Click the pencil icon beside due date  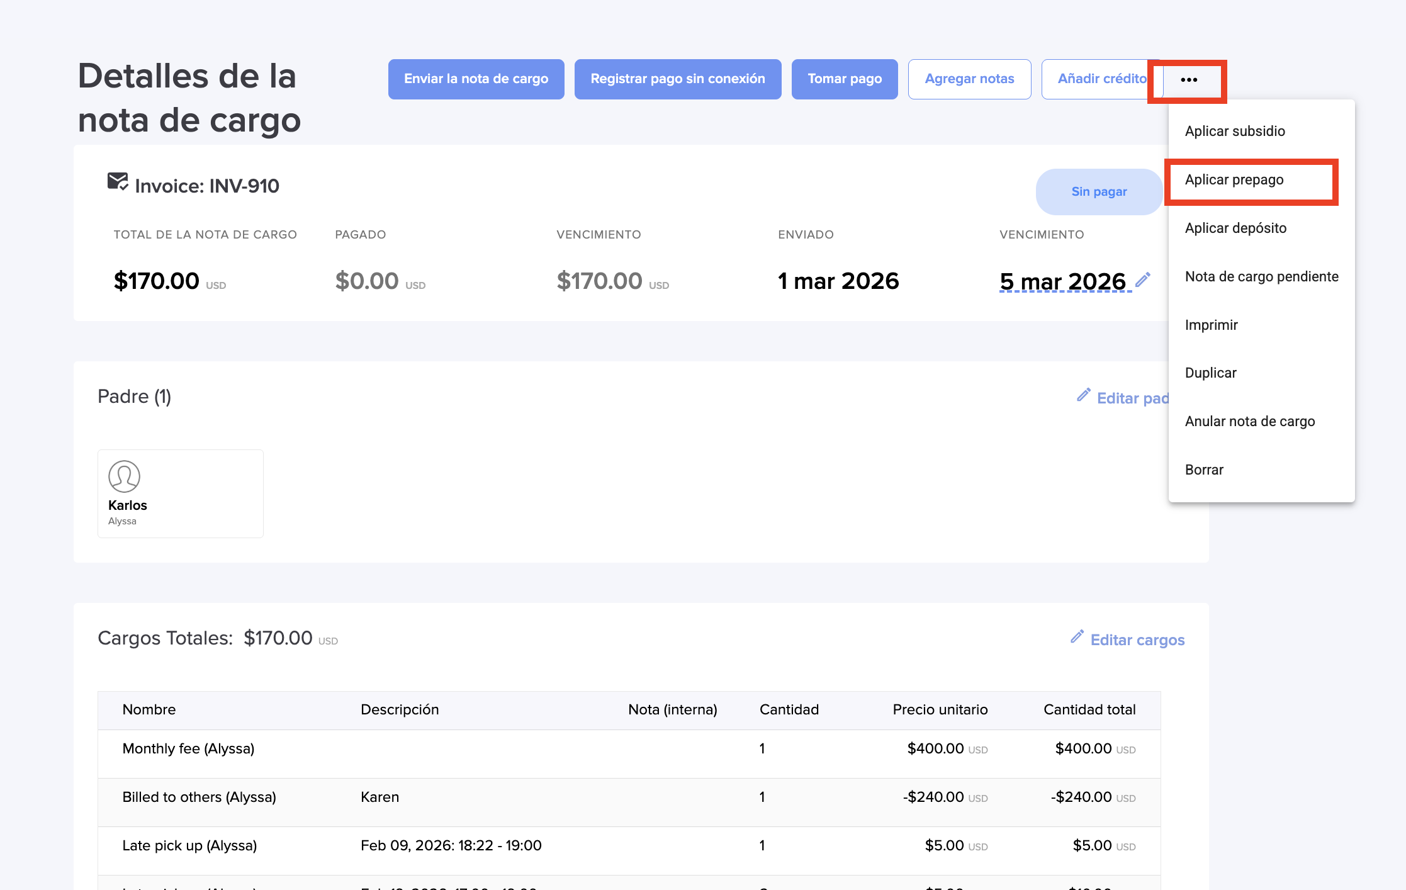[x=1143, y=279]
